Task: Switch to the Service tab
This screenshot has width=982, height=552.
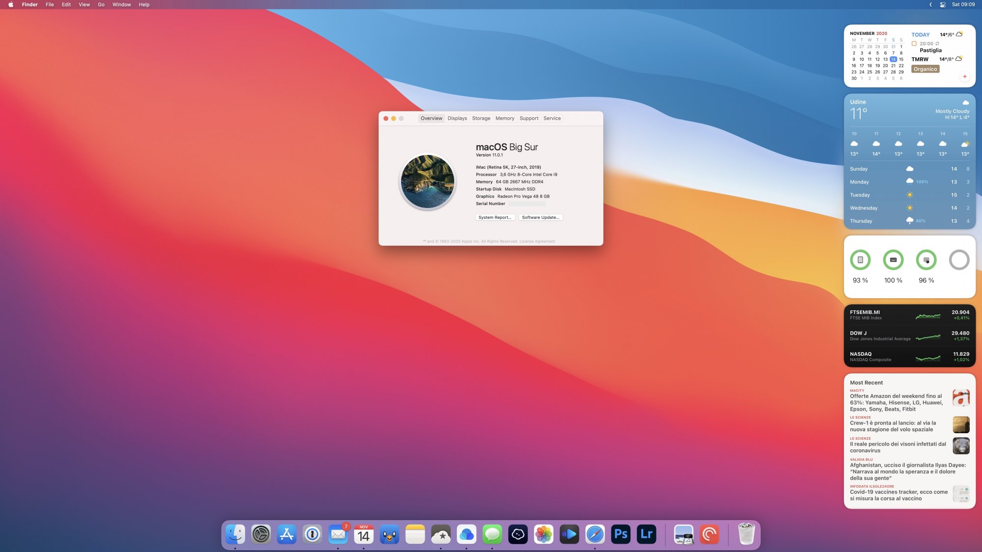Action: click(552, 118)
